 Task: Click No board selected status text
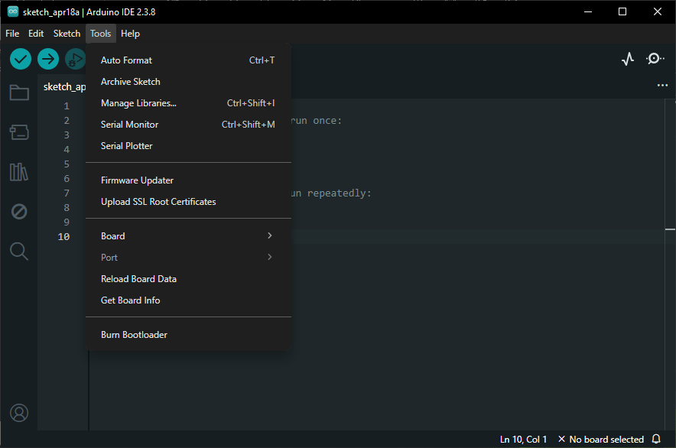point(606,440)
